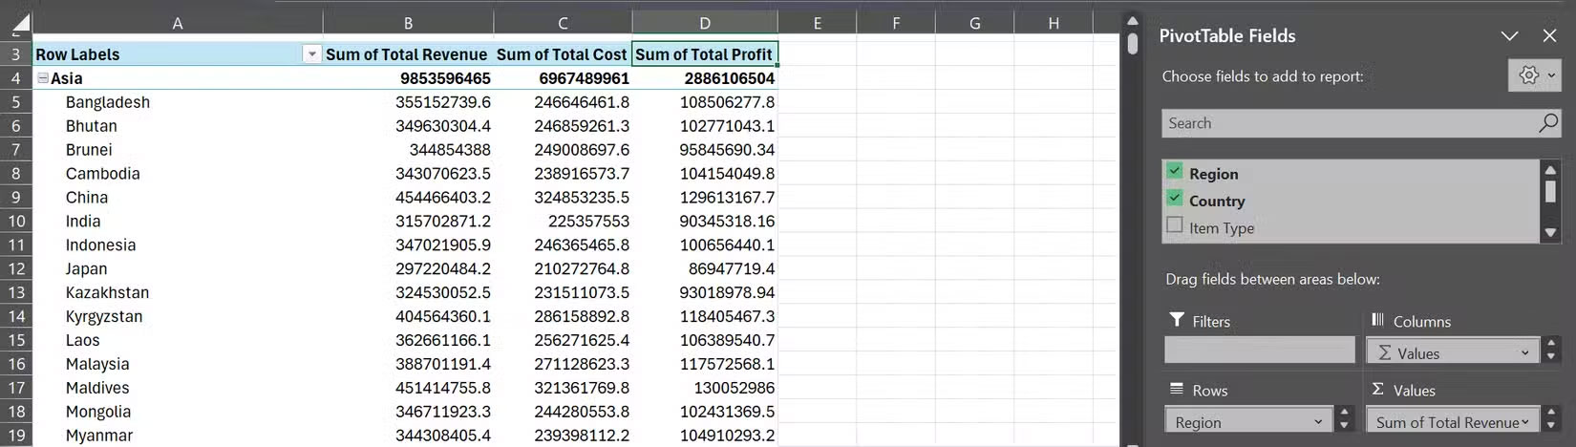Open the Values field dropdown in Columns
The height and width of the screenshot is (447, 1576).
pos(1524,353)
